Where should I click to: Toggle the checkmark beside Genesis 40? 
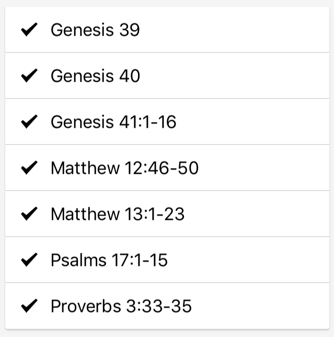pyautogui.click(x=29, y=76)
